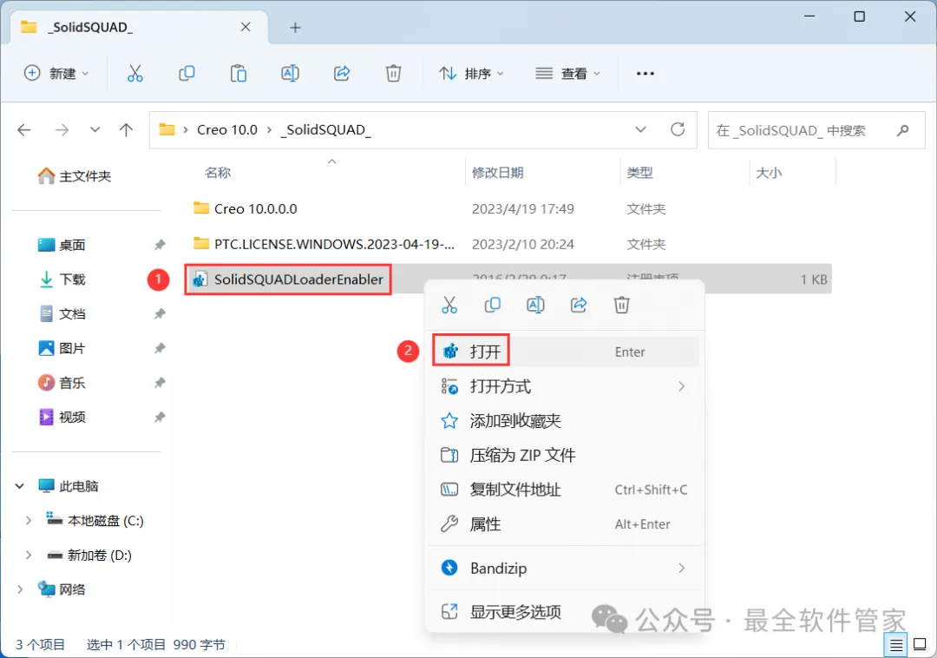937x658 pixels.
Task: Choose 添加到收藏夹 in the context menu
Action: tap(565, 421)
